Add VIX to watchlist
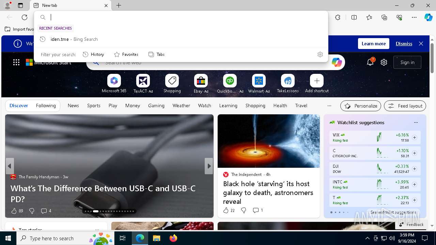 tap(415, 137)
